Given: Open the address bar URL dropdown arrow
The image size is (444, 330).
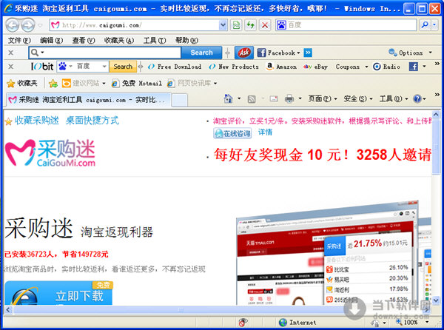Looking at the screenshot, I should (223, 25).
